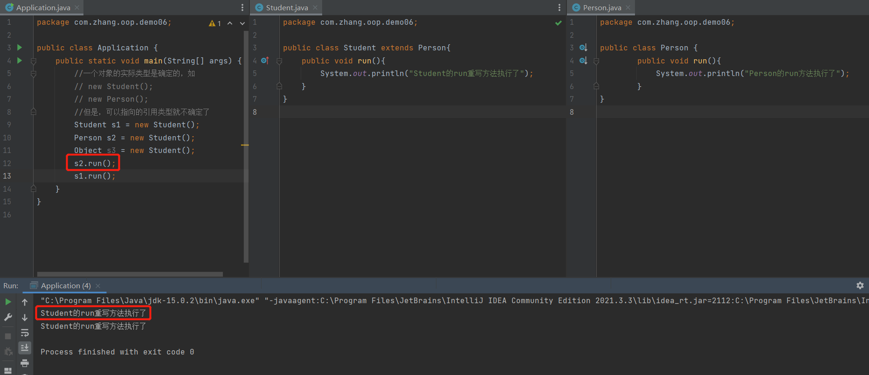
Task: Close the Student.java tab
Action: click(x=315, y=7)
